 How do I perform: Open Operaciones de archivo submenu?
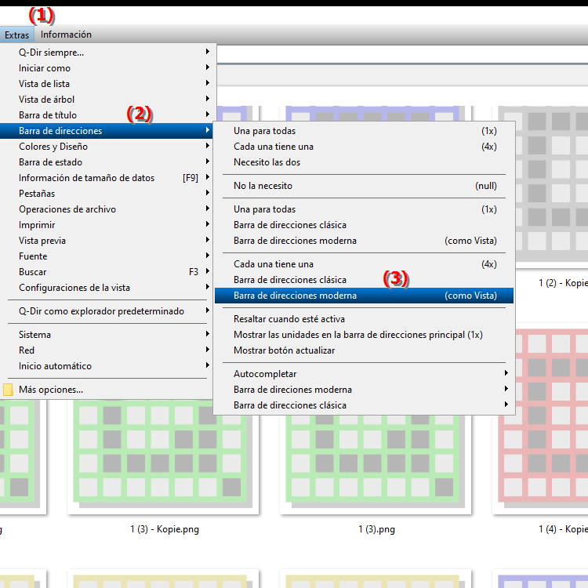click(x=107, y=209)
